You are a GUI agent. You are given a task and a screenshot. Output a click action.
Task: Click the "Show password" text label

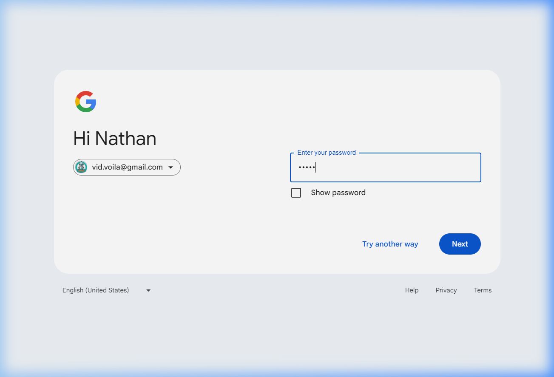[x=338, y=193]
